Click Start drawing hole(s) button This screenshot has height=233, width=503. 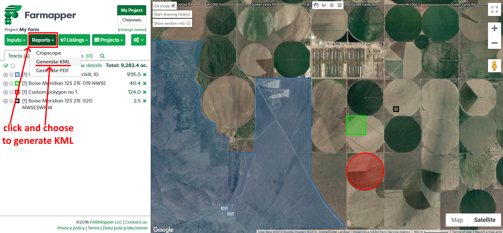click(x=172, y=14)
